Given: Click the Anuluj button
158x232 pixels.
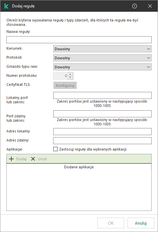Looking at the screenshot, I should (141, 223).
